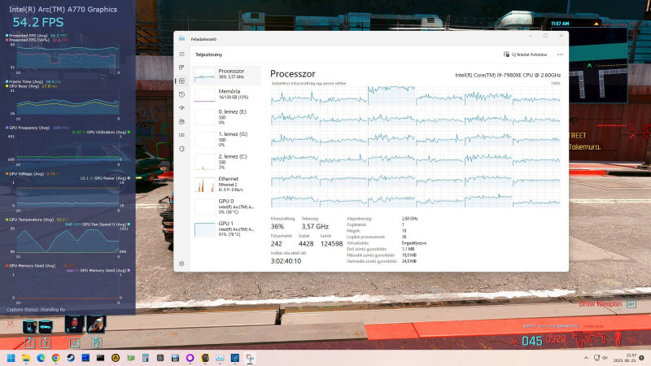Select the Processzor performance entry
This screenshot has width=651, height=366.
pyautogui.click(x=227, y=75)
